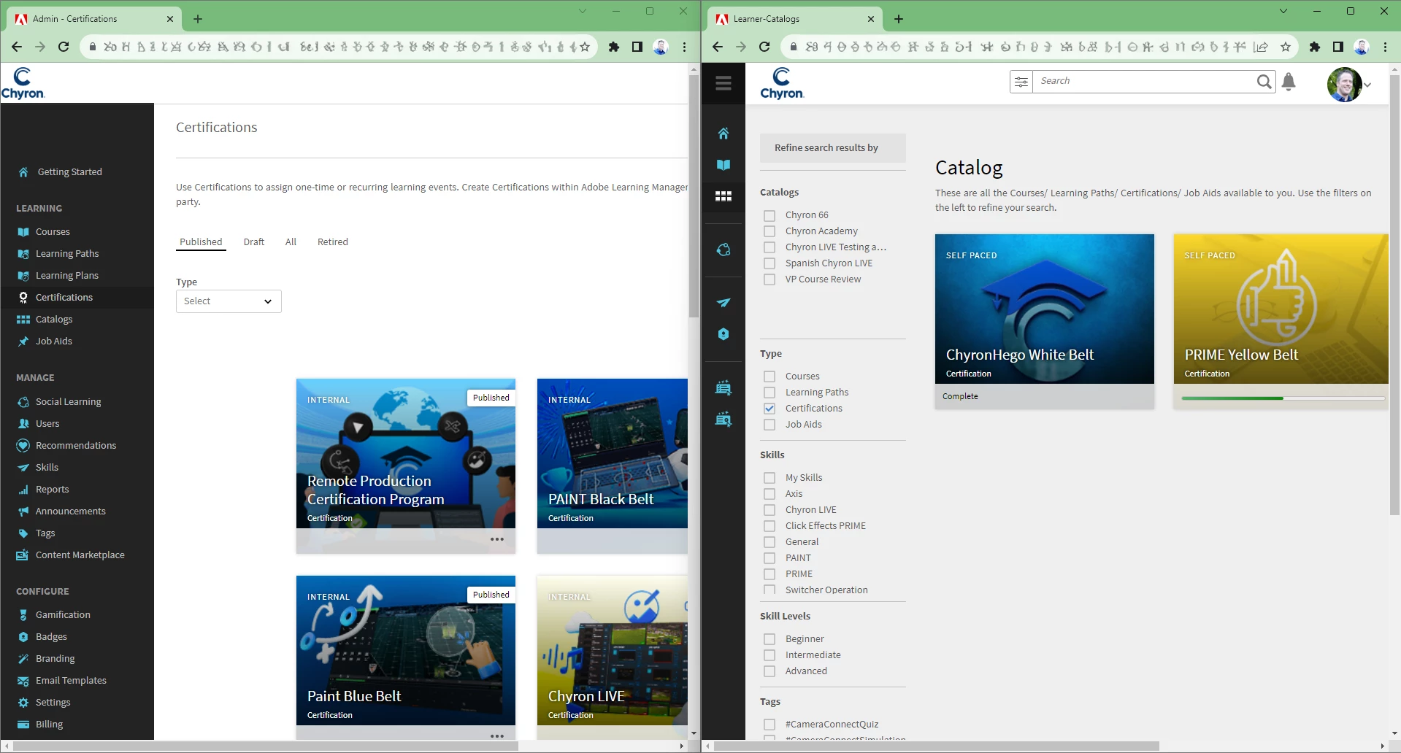Switch to the Retired tab

[x=333, y=242]
